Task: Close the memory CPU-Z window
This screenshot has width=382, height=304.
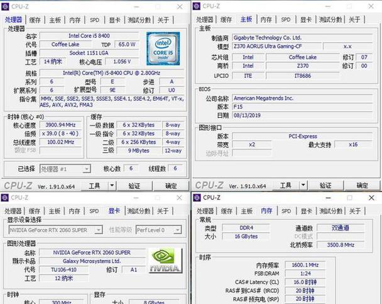Action: click(371, 198)
